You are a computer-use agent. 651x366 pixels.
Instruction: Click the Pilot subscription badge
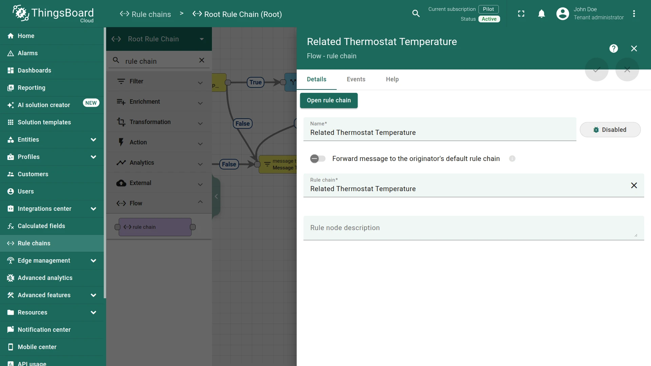point(488,9)
